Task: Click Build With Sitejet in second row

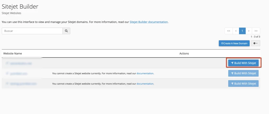Action: coord(243,73)
